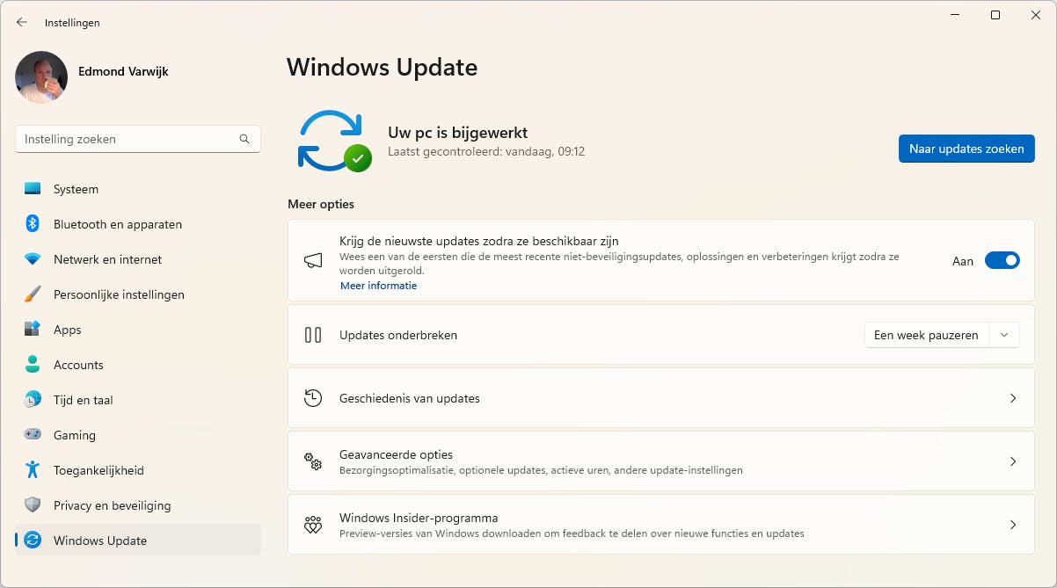Click the update history clock icon
Viewport: 1057px width, 588px height.
[x=313, y=398]
